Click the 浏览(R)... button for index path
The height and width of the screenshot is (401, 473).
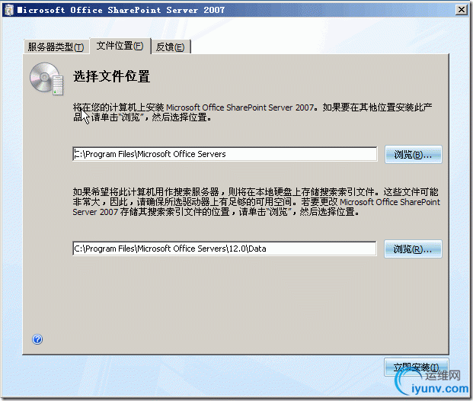(x=413, y=249)
